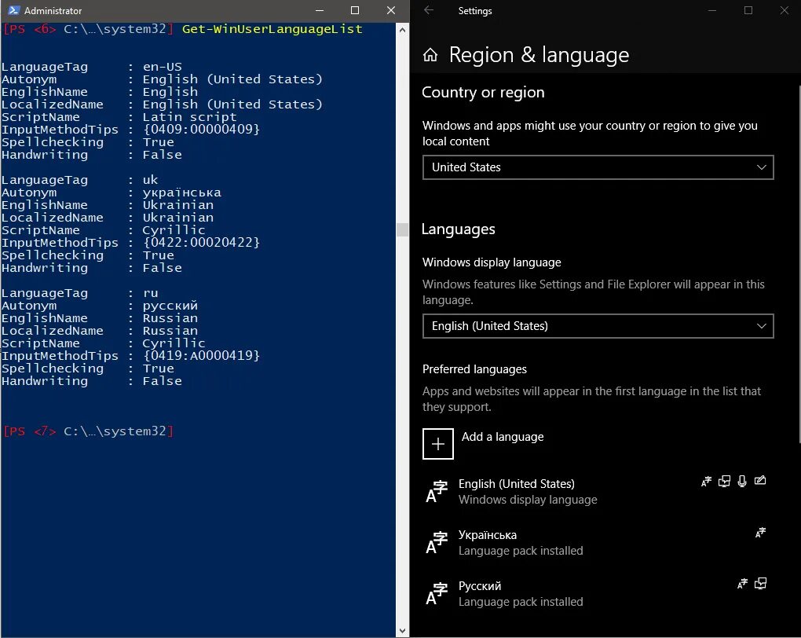This screenshot has height=638, width=801.
Task: Open the Country or region dropdown
Action: (x=598, y=167)
